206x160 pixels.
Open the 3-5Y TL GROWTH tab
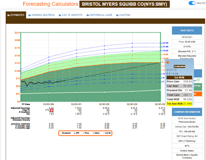point(70,15)
